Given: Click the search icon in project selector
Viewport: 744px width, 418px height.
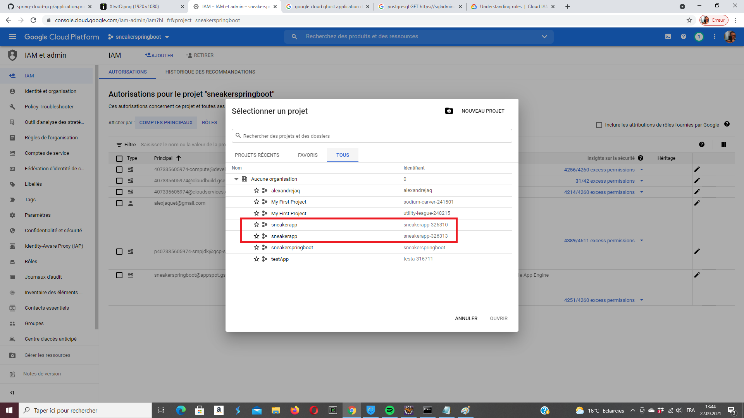Looking at the screenshot, I should pos(238,135).
